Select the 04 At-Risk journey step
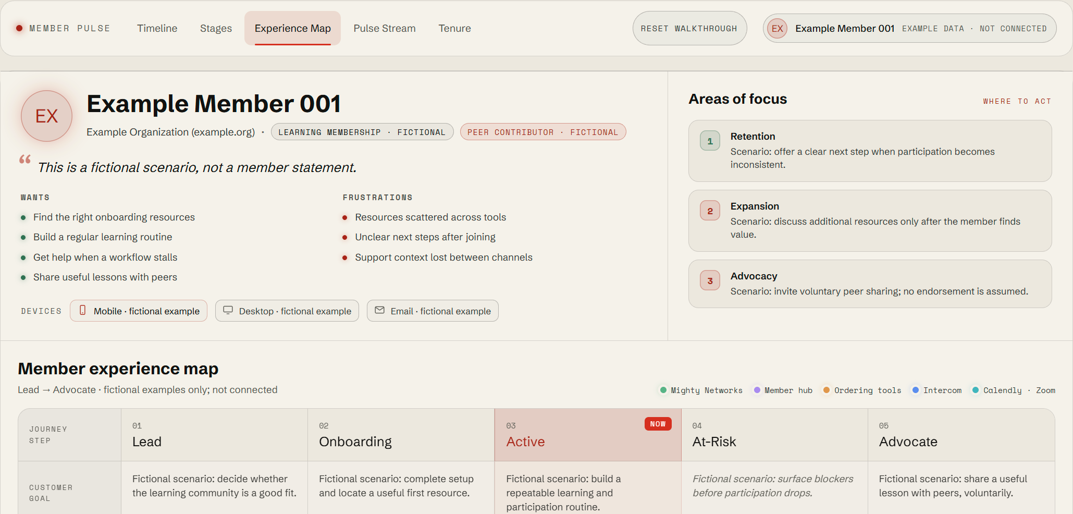 point(774,435)
